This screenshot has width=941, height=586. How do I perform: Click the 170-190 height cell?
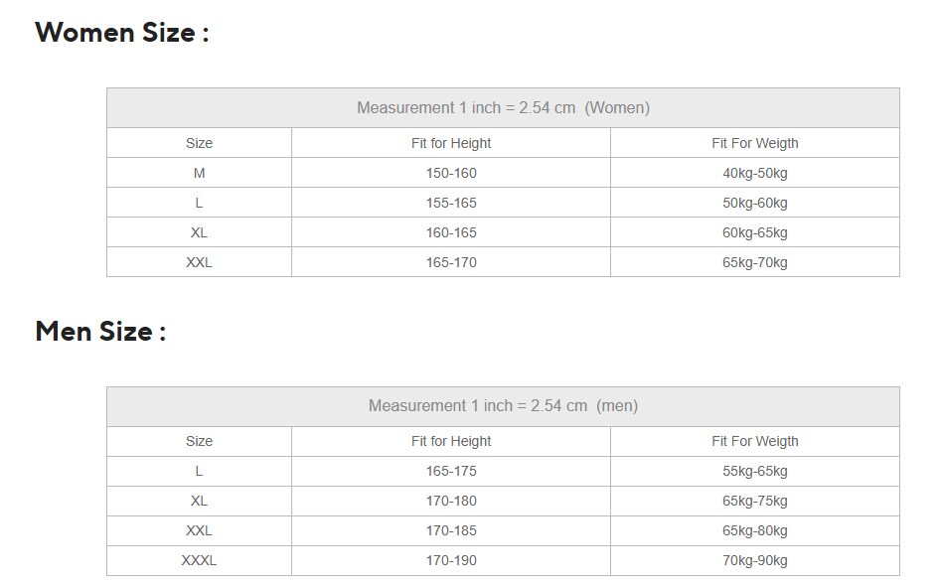click(x=451, y=560)
